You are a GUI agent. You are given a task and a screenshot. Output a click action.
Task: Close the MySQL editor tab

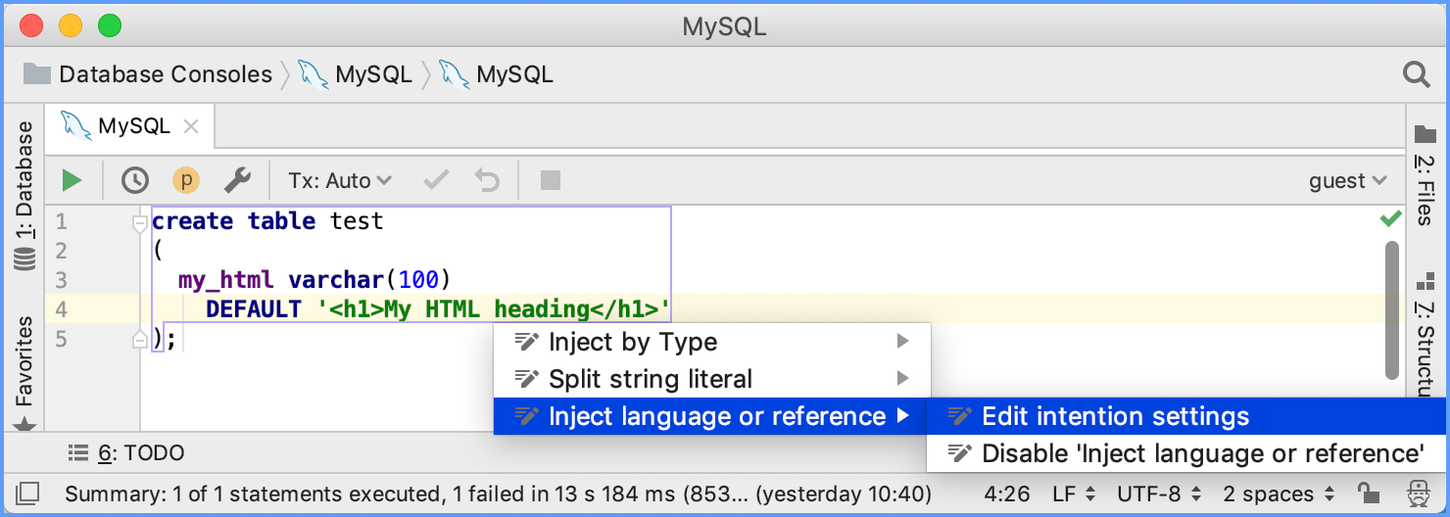(192, 126)
